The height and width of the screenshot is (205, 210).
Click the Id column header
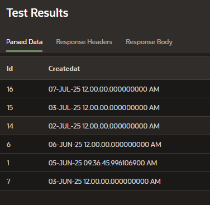coord(9,69)
